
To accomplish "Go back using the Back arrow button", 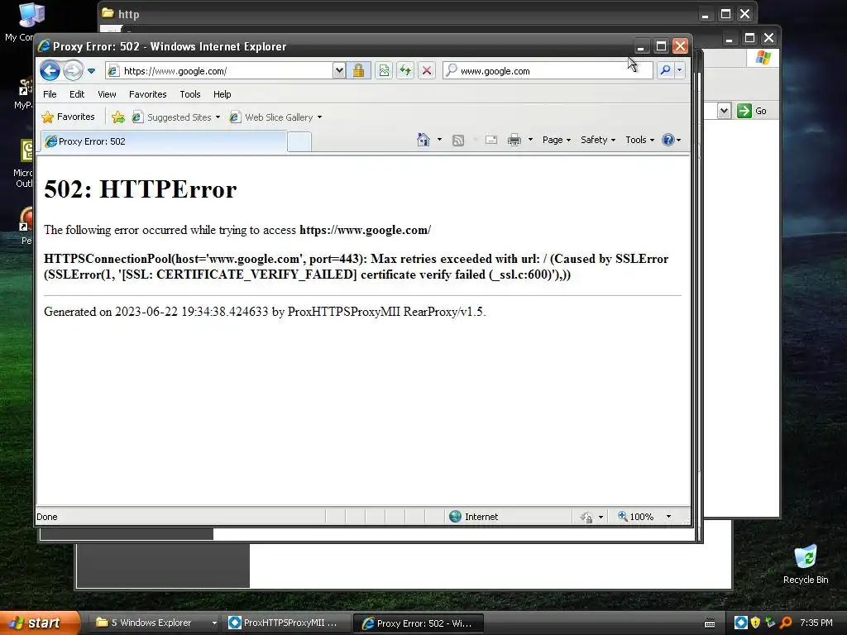I will (50, 70).
